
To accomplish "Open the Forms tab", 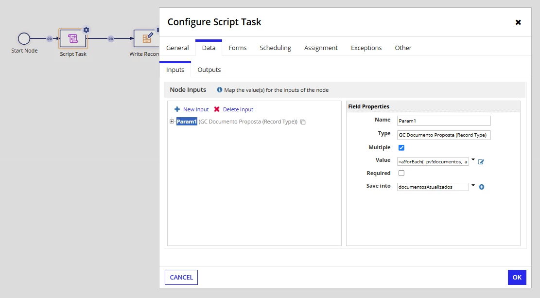I will point(238,48).
